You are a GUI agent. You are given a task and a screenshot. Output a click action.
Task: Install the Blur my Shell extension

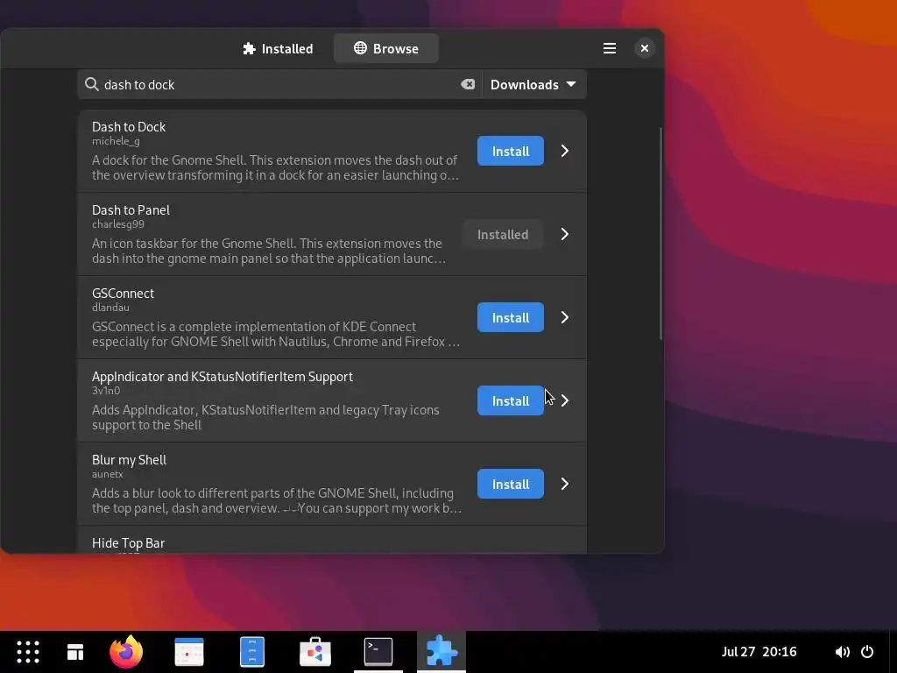(x=511, y=484)
